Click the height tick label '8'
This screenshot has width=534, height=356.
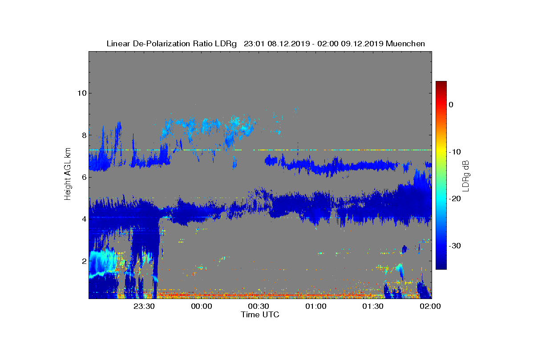[83, 135]
